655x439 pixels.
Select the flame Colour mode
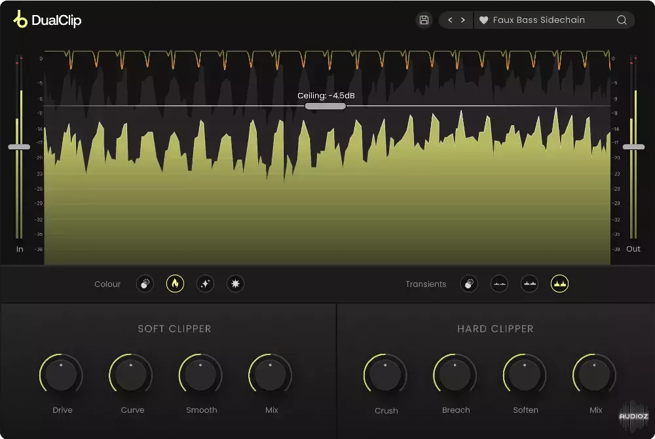175,284
